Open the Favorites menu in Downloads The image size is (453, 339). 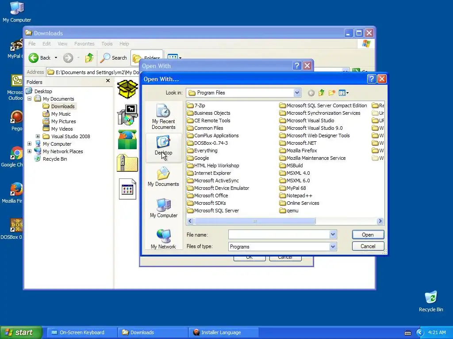point(84,44)
